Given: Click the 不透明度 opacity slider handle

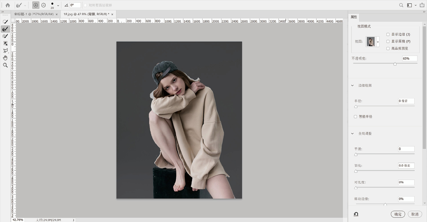Looking at the screenshot, I should coord(395,64).
